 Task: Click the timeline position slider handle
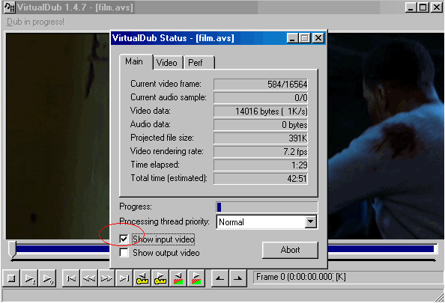click(x=12, y=249)
